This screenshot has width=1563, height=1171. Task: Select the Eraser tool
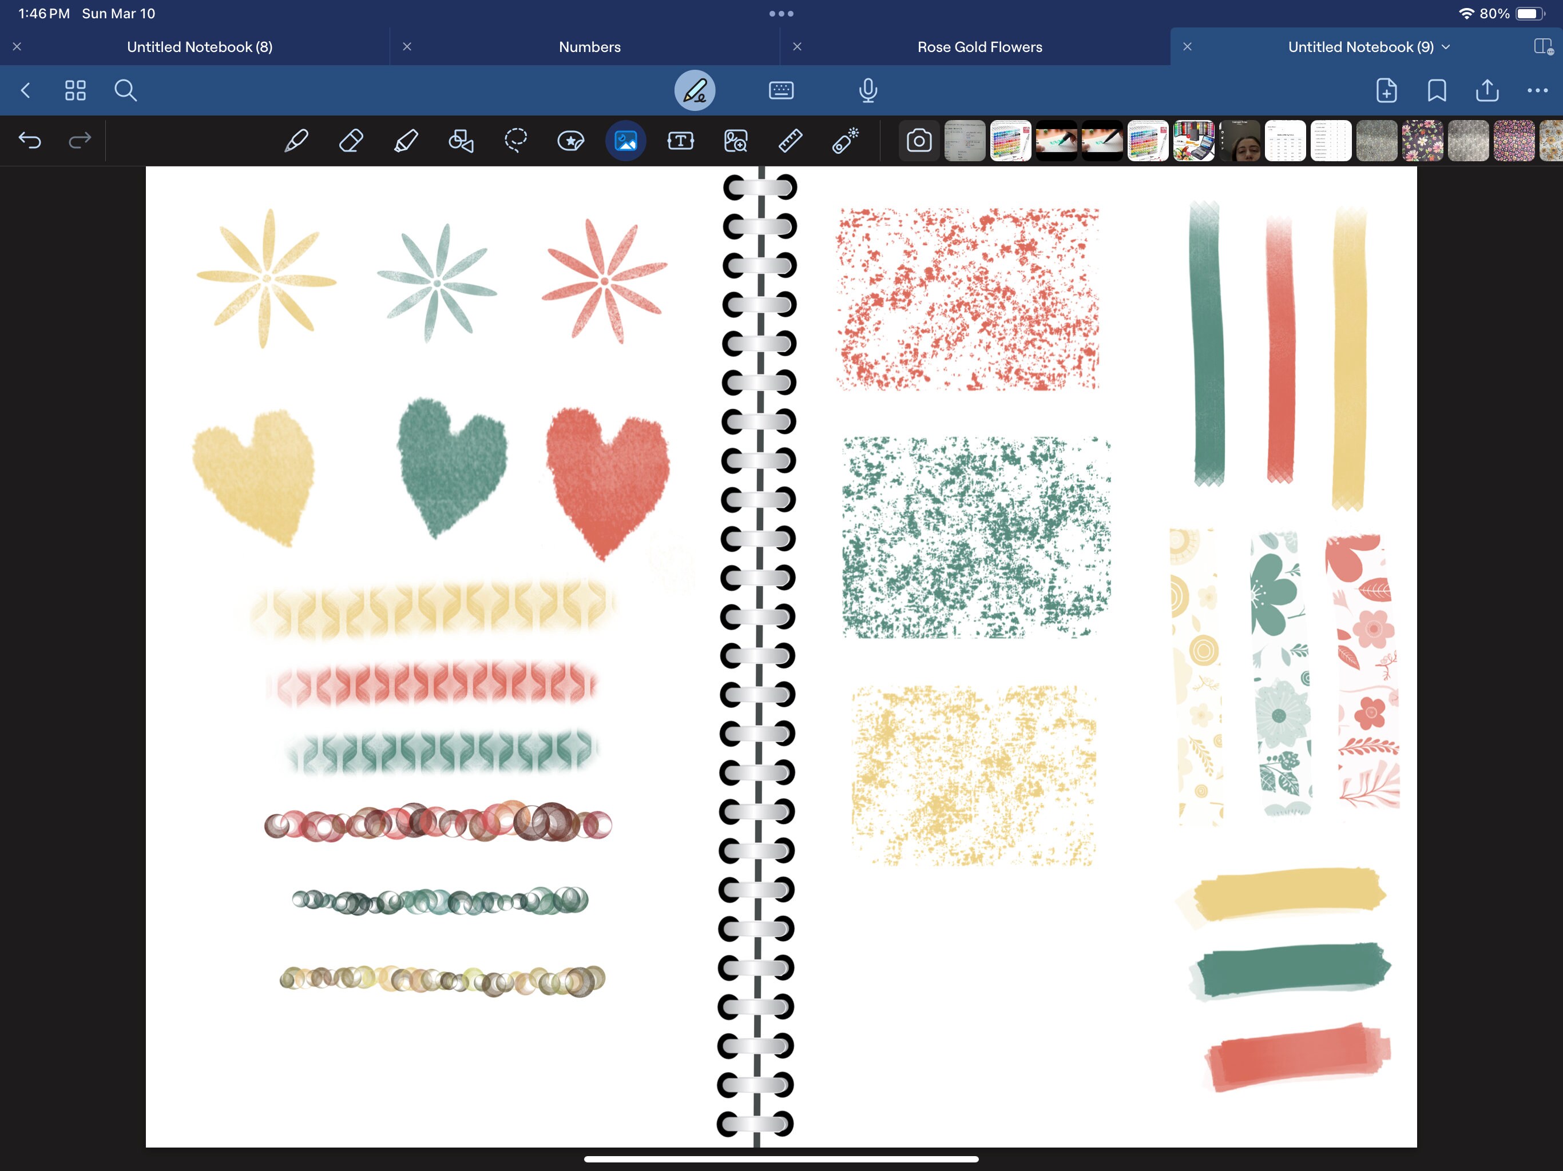click(351, 141)
